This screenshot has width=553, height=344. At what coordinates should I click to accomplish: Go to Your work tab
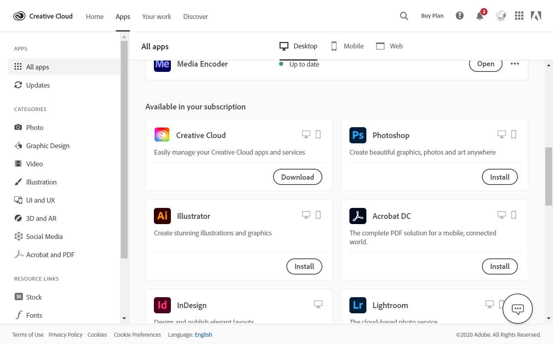(157, 17)
